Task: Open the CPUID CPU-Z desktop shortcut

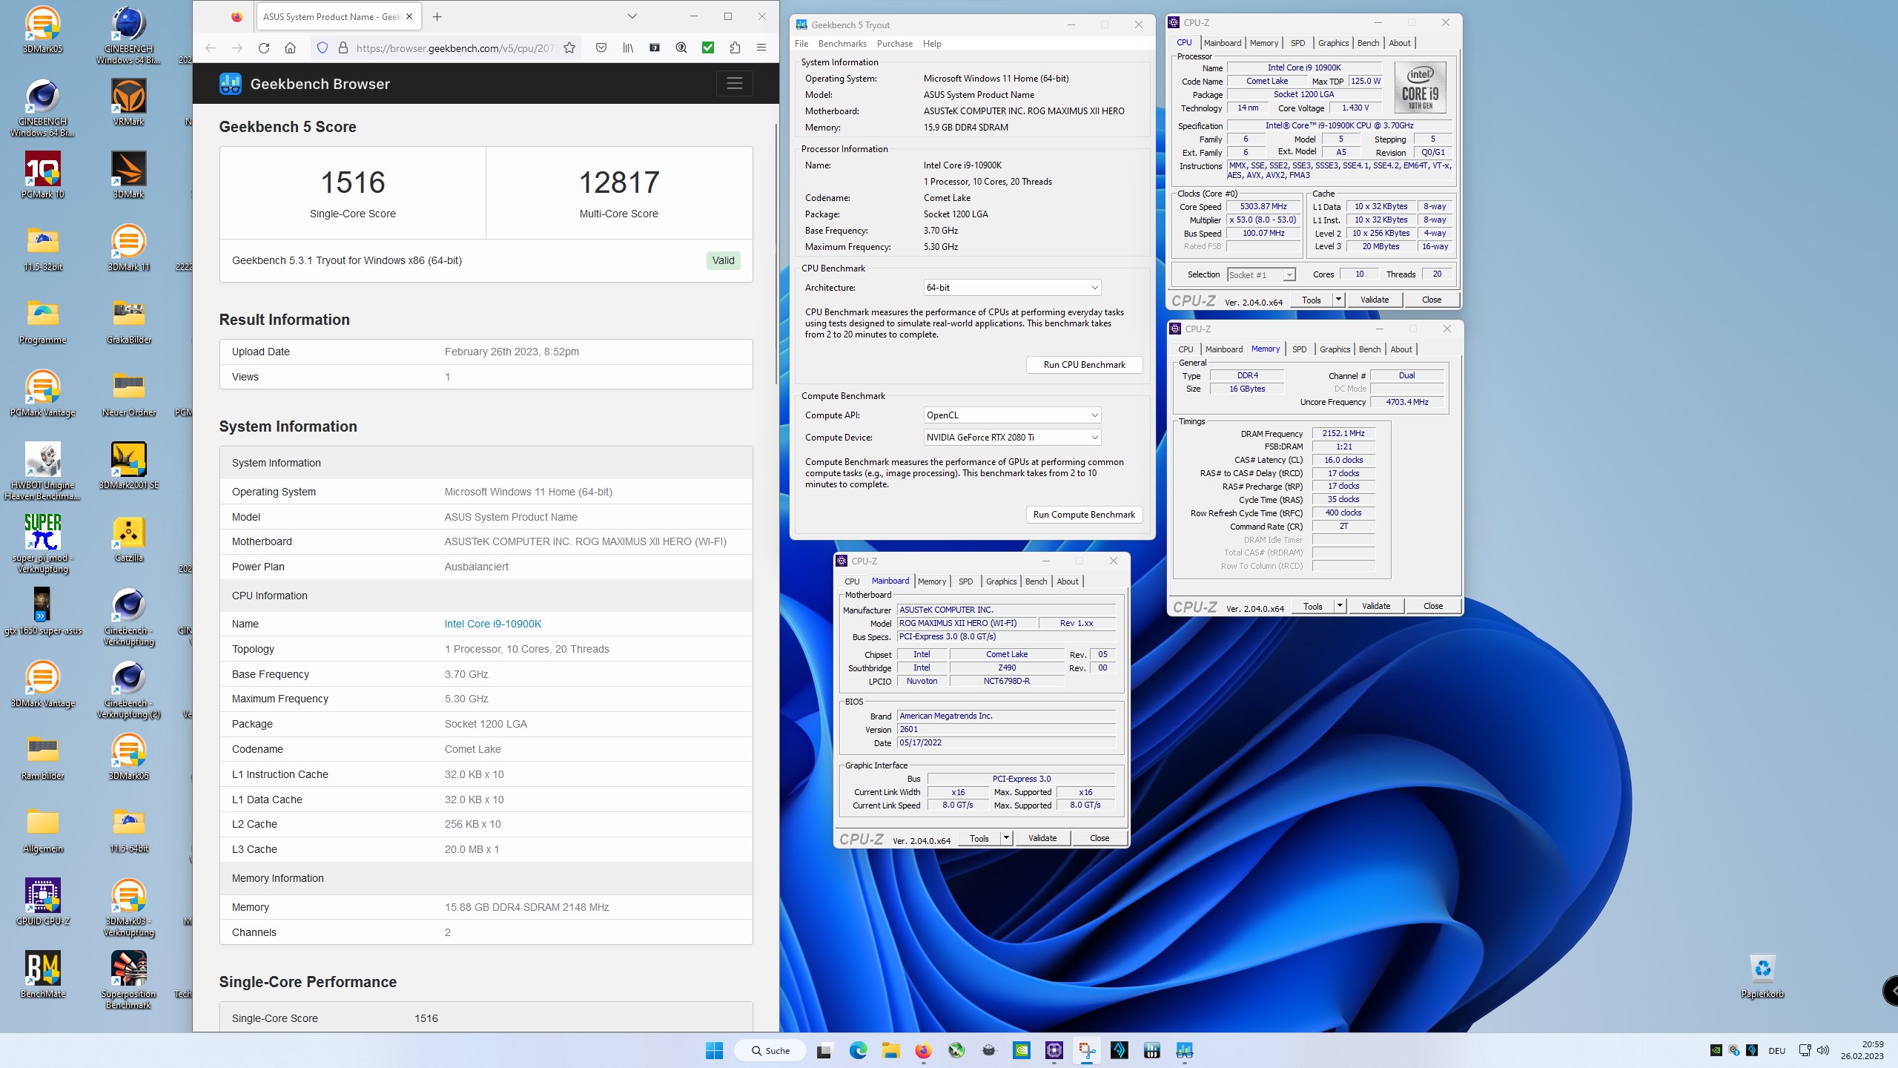Action: [43, 902]
